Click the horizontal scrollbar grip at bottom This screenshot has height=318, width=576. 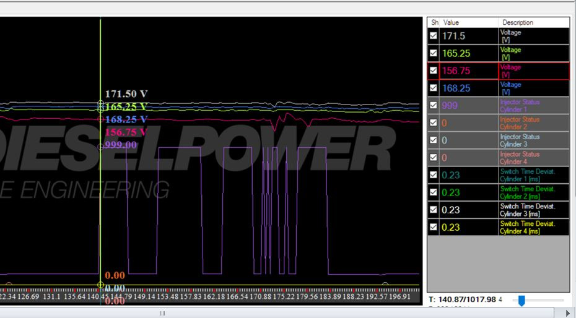(162, 313)
